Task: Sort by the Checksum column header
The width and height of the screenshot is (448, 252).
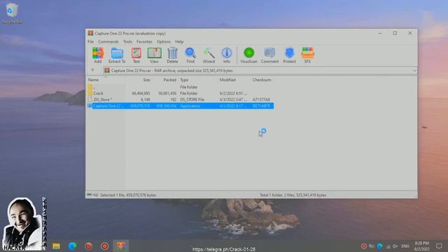Action: click(x=262, y=80)
